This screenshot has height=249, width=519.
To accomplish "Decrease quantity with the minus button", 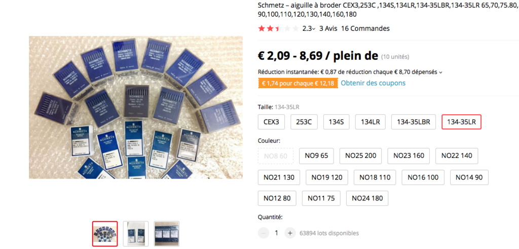I will tap(264, 233).
